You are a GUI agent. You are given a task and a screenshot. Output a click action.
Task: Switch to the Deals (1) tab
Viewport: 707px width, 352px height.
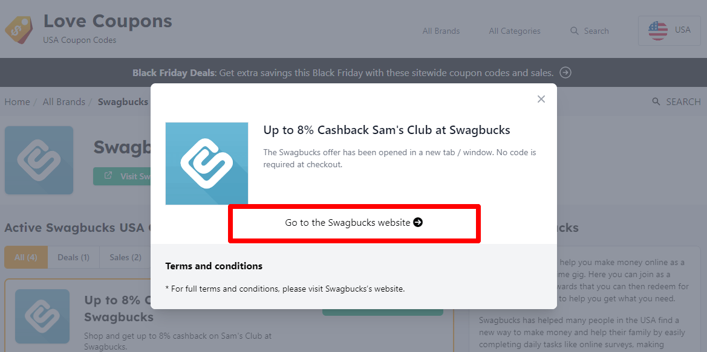point(73,257)
